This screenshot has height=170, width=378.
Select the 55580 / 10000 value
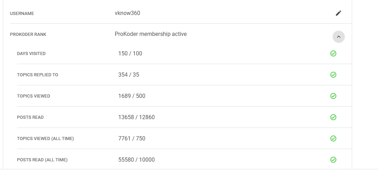(137, 160)
